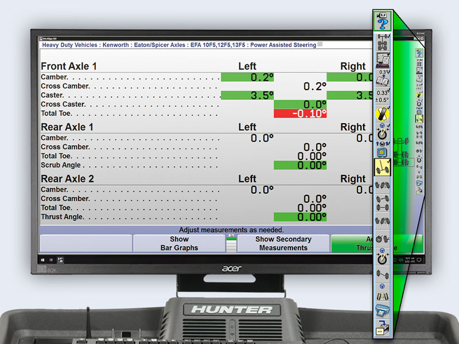Viewport: 459px width, 344px height.
Task: Click the save and exit disk icon
Action: (382, 331)
